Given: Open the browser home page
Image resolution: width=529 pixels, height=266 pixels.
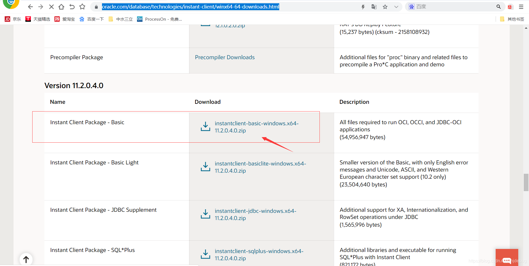Looking at the screenshot, I should 61,7.
